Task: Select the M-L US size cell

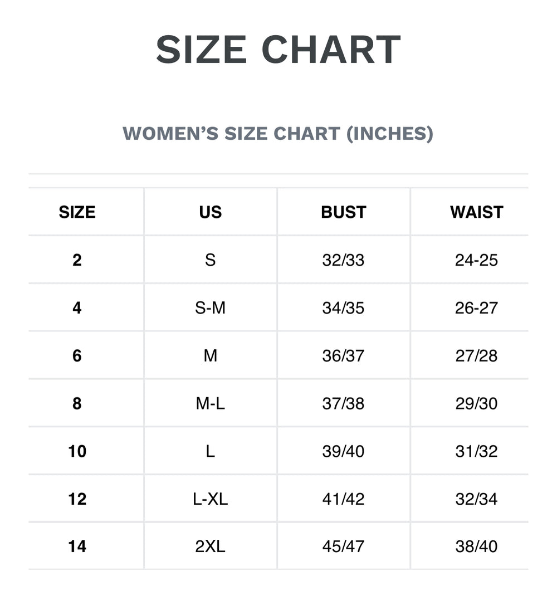Action: (x=210, y=404)
